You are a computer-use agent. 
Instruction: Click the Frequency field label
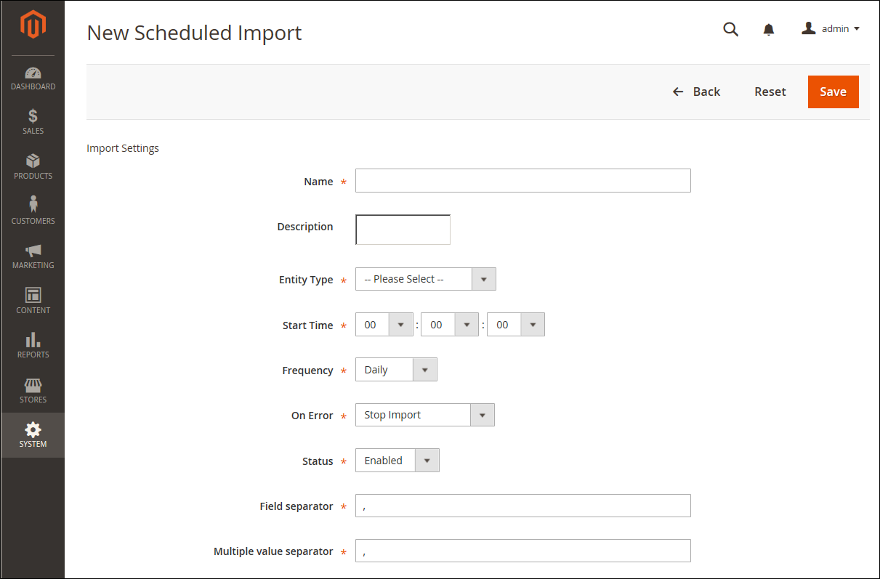pyautogui.click(x=307, y=371)
